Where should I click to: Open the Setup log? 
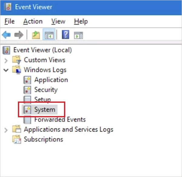42,99
